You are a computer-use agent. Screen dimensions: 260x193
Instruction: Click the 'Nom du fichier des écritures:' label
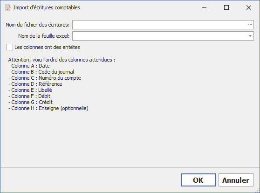pos(38,25)
